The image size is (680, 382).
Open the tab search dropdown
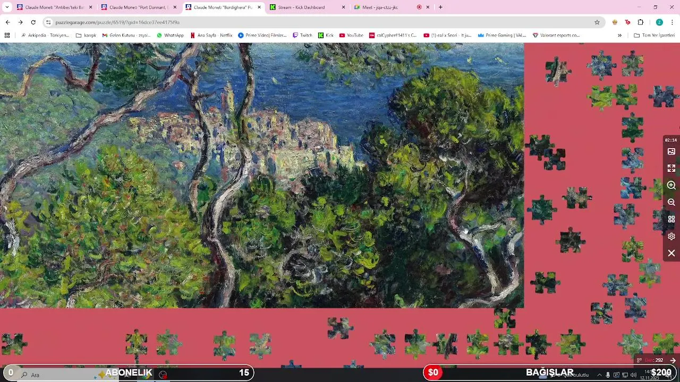click(7, 7)
